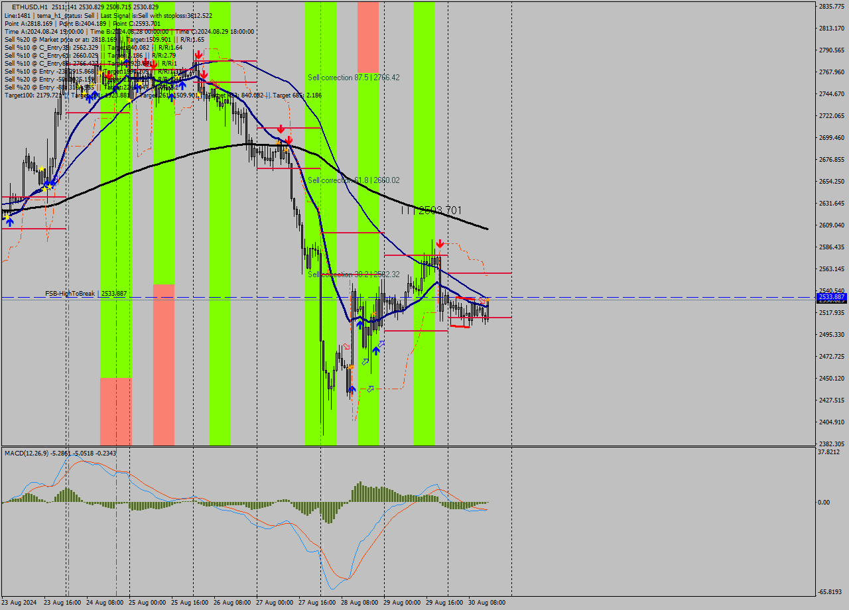Select the blue up arrow below the 28 Aug low
This screenshot has height=610, width=849.
click(x=352, y=389)
